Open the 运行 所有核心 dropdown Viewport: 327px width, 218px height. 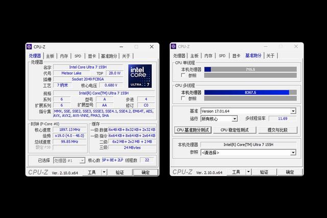click(219, 119)
